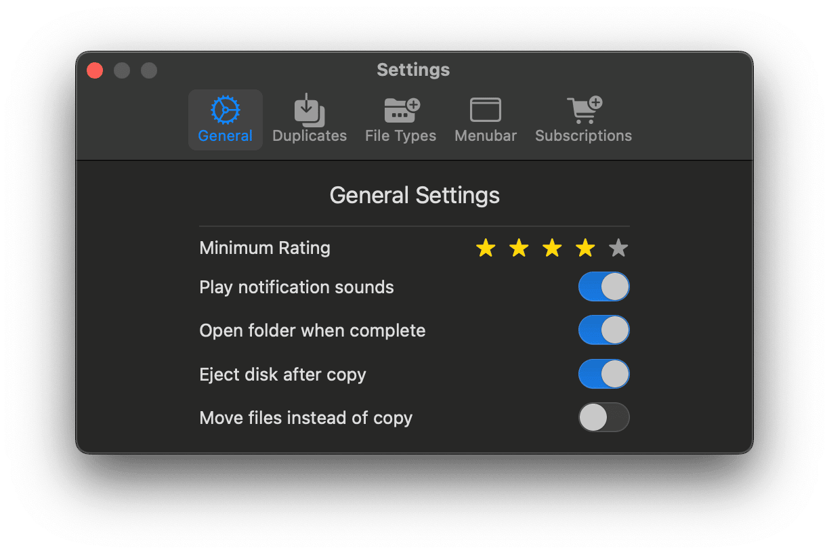Image resolution: width=829 pixels, height=554 pixels.
Task: Switch to the Menubar tab
Action: pyautogui.click(x=485, y=120)
